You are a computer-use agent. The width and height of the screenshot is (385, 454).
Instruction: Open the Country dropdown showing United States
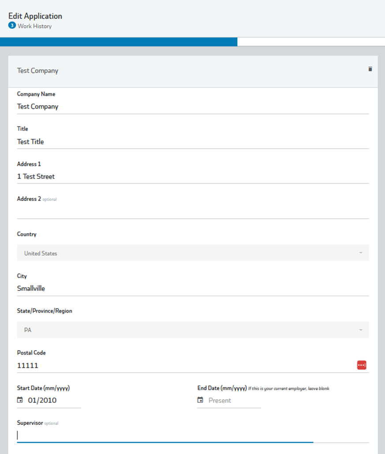pyautogui.click(x=193, y=253)
